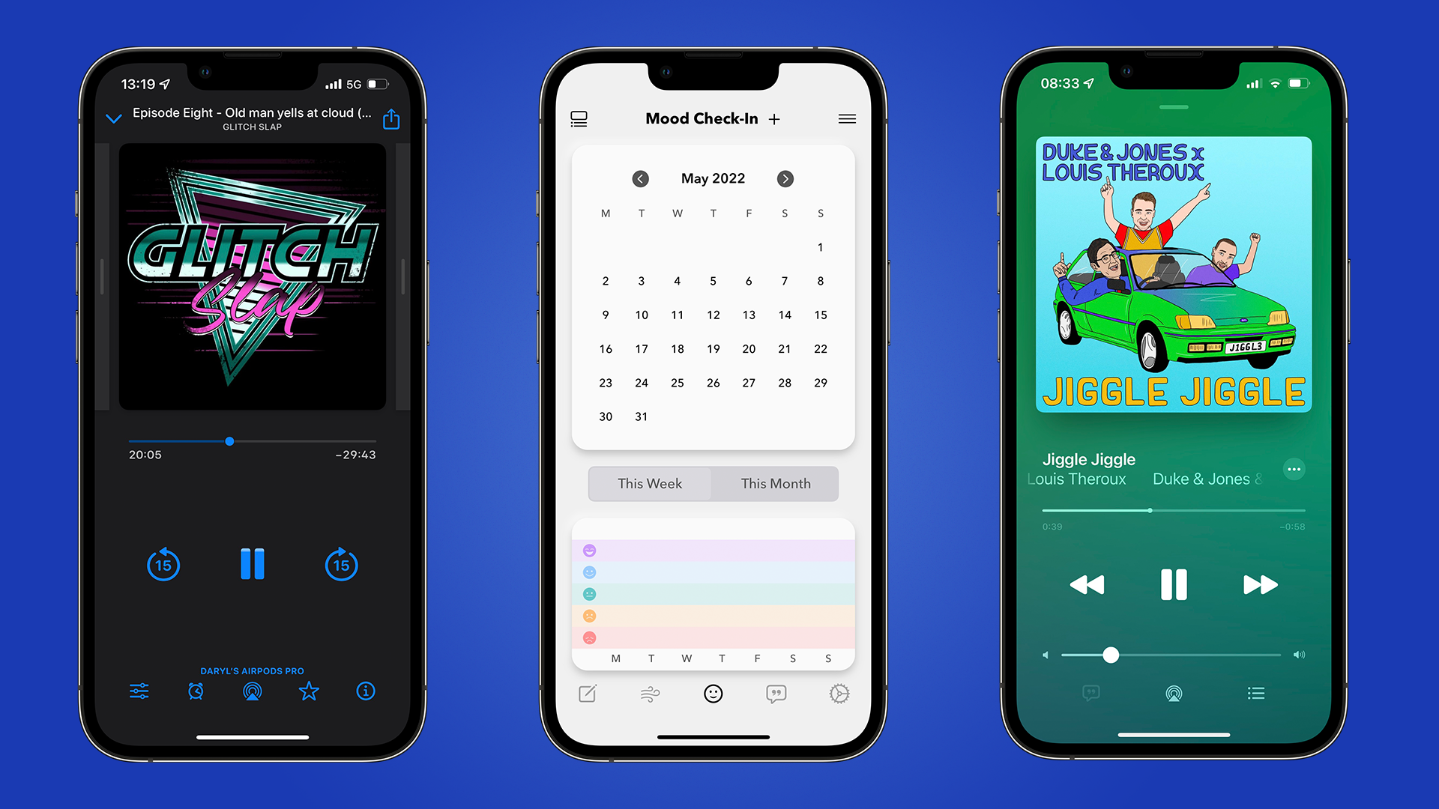The image size is (1439, 809).
Task: Drag the volume slider on music player
Action: 1110,652
